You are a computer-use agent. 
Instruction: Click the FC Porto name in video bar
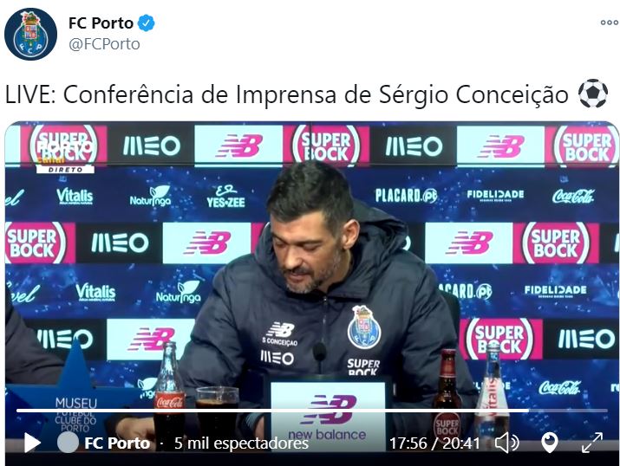coord(117,443)
